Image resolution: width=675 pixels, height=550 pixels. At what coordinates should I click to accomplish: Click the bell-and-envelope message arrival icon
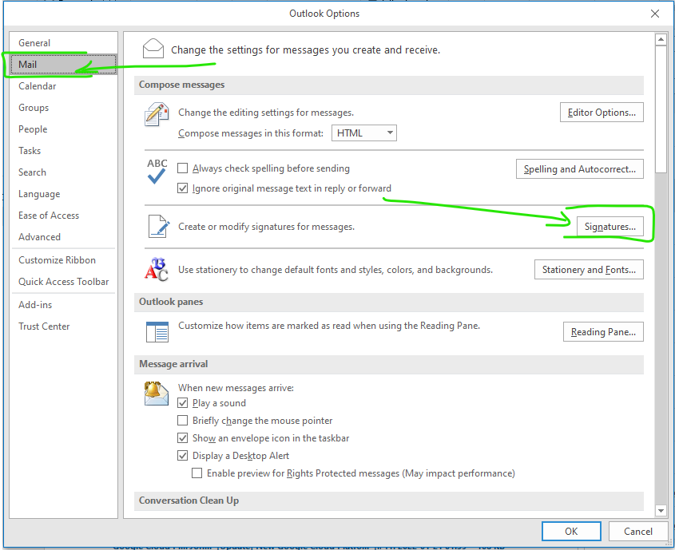[156, 394]
